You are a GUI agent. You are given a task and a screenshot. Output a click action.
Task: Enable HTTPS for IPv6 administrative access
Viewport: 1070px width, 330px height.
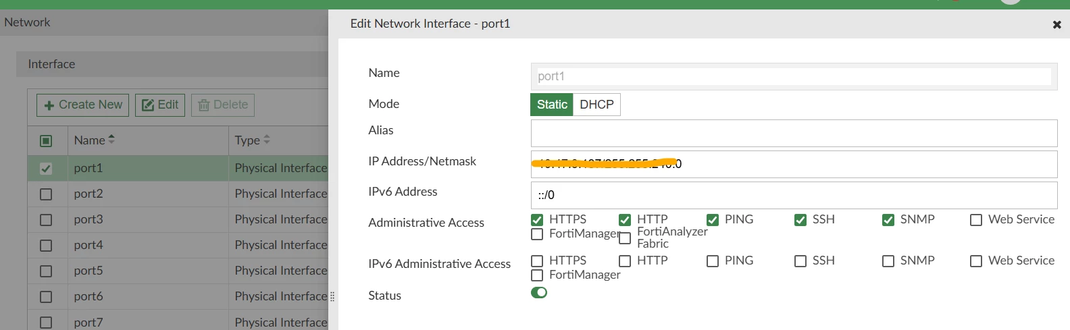[x=537, y=261]
